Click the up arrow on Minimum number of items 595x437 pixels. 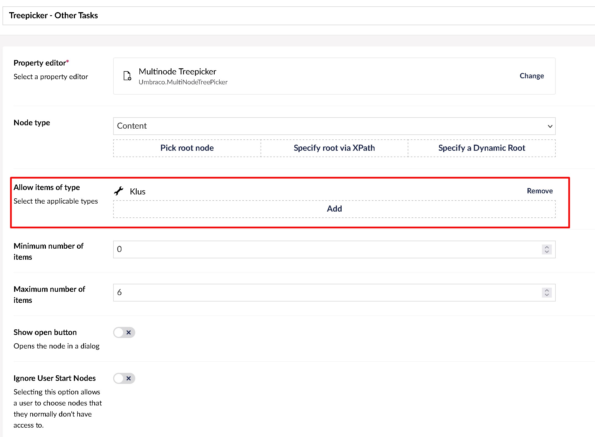(x=547, y=248)
